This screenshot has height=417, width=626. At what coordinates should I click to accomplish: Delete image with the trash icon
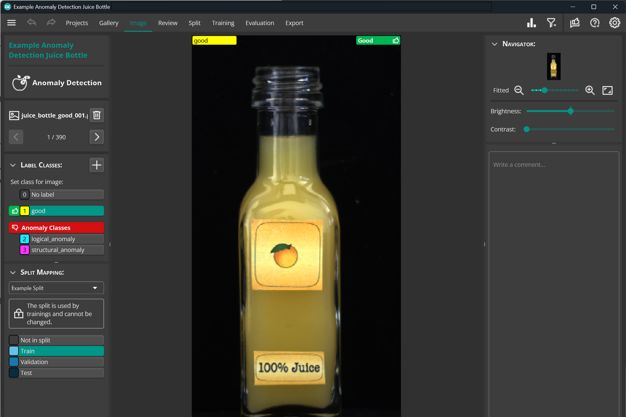pos(97,115)
